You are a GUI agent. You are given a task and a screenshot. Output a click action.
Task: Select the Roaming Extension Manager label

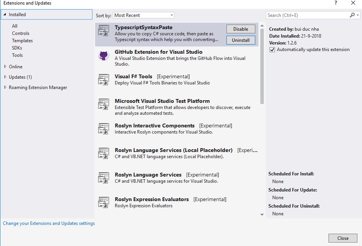pyautogui.click(x=38, y=88)
